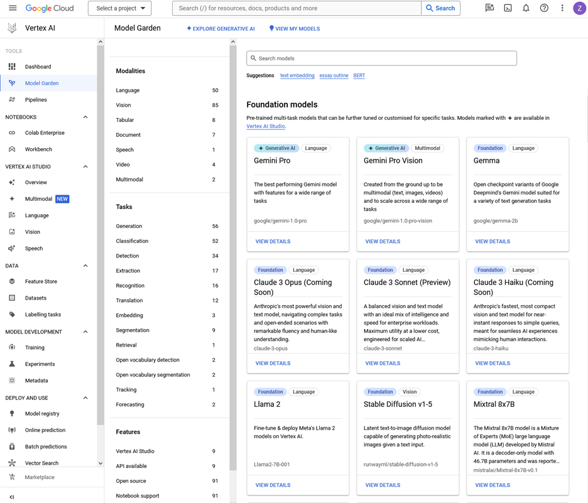
Task: View details for Llama 2
Action: click(x=273, y=485)
